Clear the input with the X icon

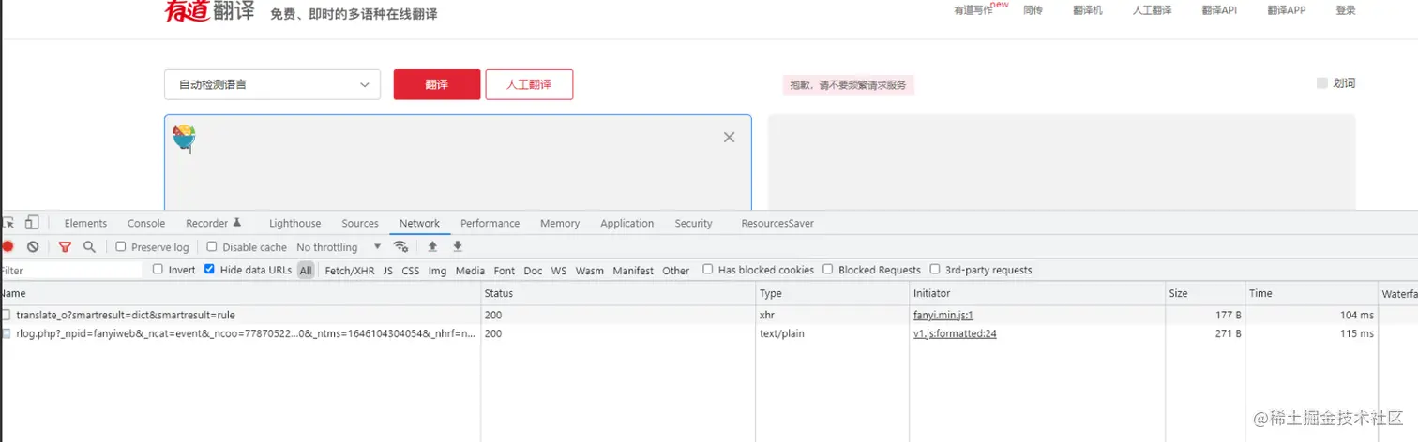pyautogui.click(x=729, y=137)
